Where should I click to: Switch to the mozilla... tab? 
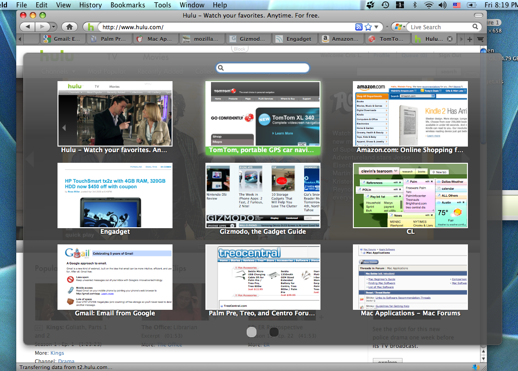(202, 39)
